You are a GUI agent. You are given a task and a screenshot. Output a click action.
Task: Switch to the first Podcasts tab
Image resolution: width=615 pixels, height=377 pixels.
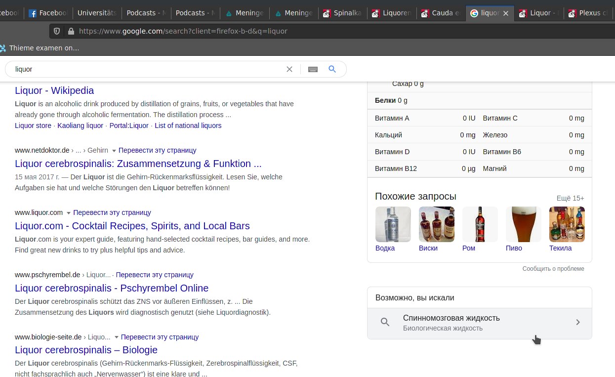tap(146, 13)
